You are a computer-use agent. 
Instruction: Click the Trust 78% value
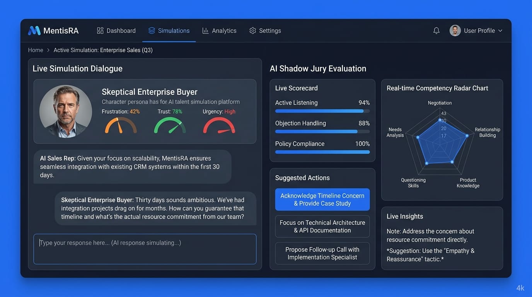tap(177, 111)
